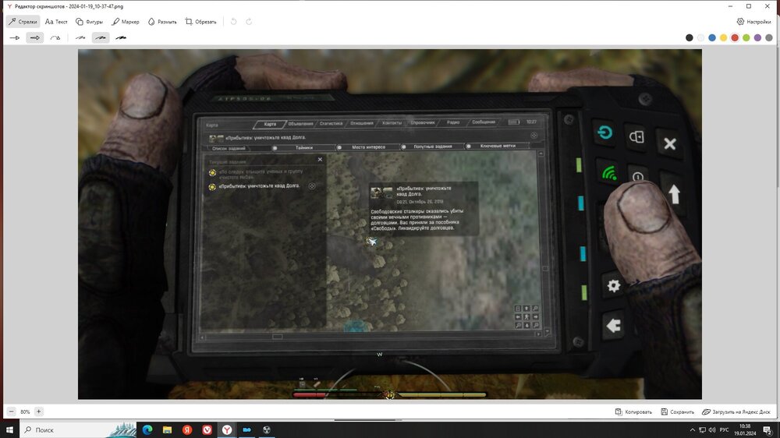Open the Справочник tab in the PDA
This screenshot has height=438, width=780.
422,122
